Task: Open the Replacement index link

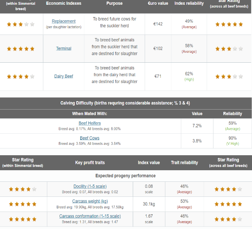Action: (64, 21)
